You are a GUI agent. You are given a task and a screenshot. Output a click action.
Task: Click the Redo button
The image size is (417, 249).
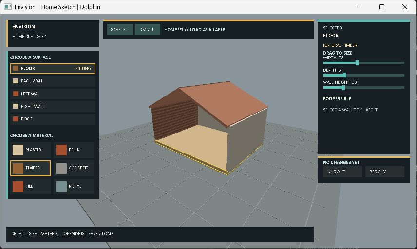384,172
